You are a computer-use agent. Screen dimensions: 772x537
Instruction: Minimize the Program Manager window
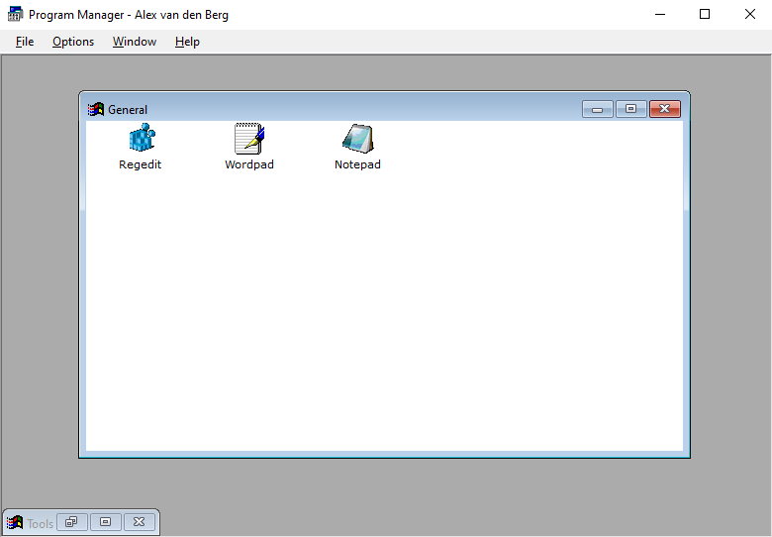pos(660,14)
